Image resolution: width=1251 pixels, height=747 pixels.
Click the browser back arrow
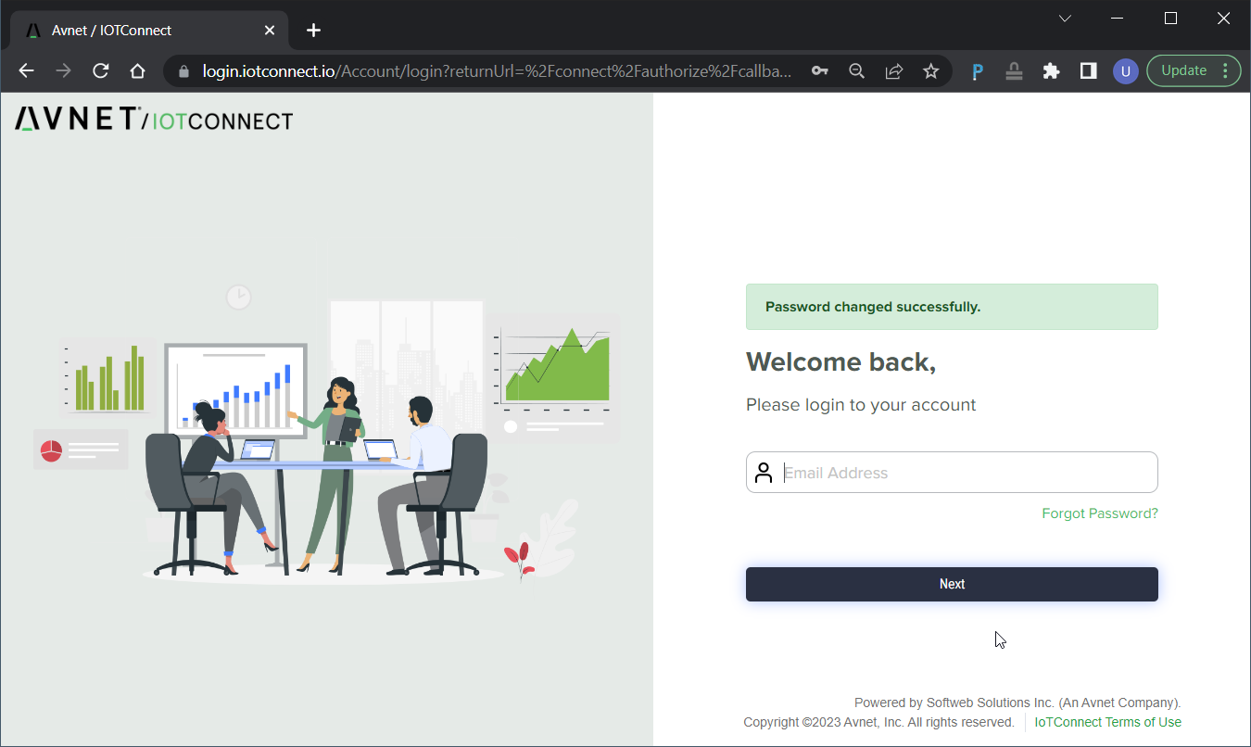click(x=26, y=71)
